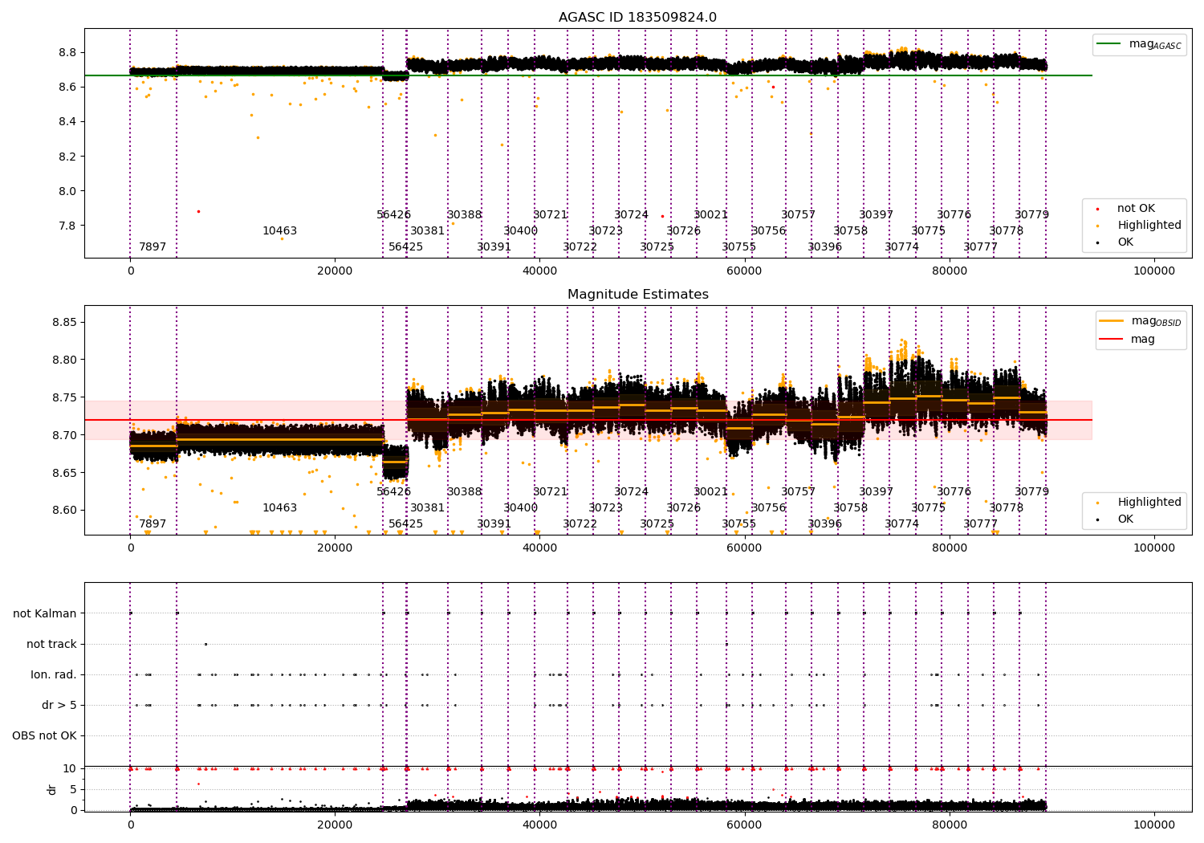Click 'Highlighted' legend entry in Magnitude Estimates plot

1149,503
